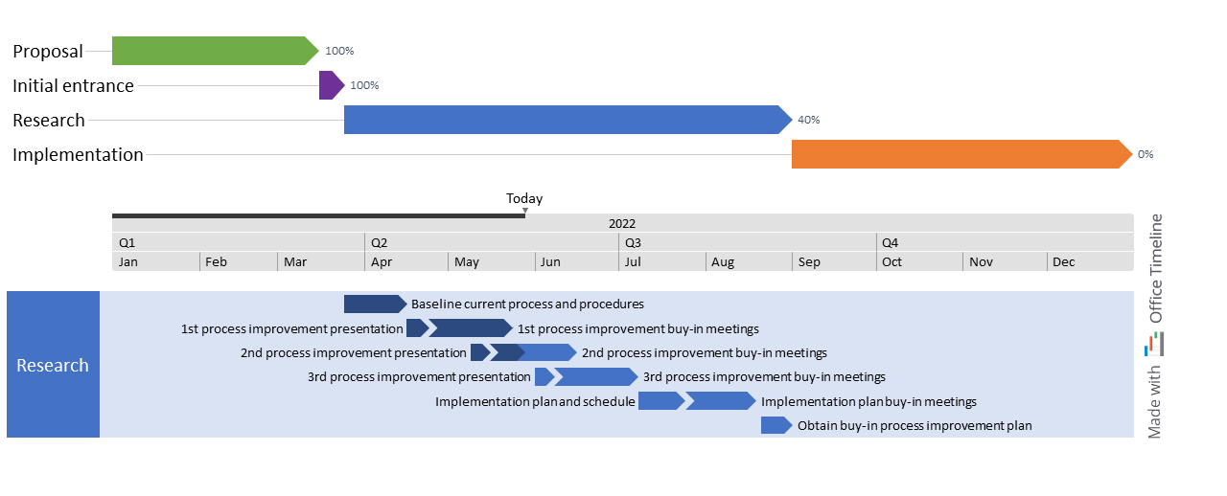Click the green Proposal bar
This screenshot has height=496, width=1227.
[x=213, y=51]
